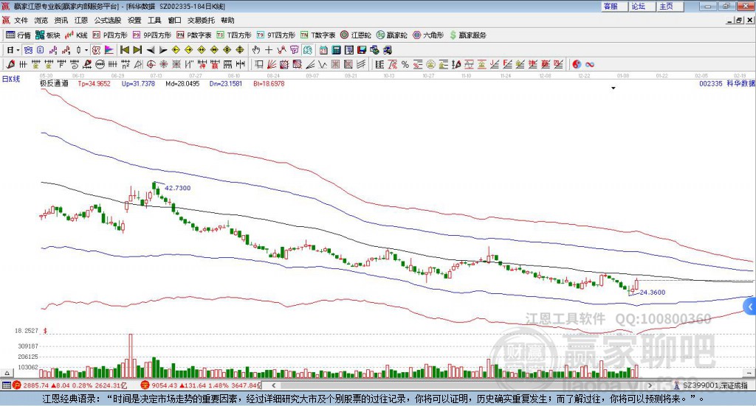Click the up arrow button beside volume pane
The image size is (756, 406).
pos(7,373)
